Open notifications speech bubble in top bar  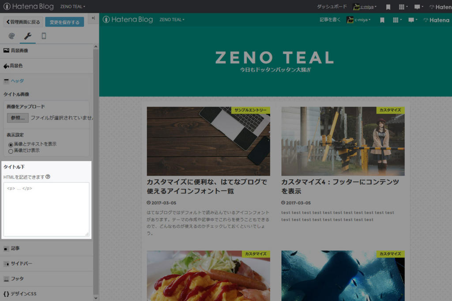pyautogui.click(x=418, y=7)
